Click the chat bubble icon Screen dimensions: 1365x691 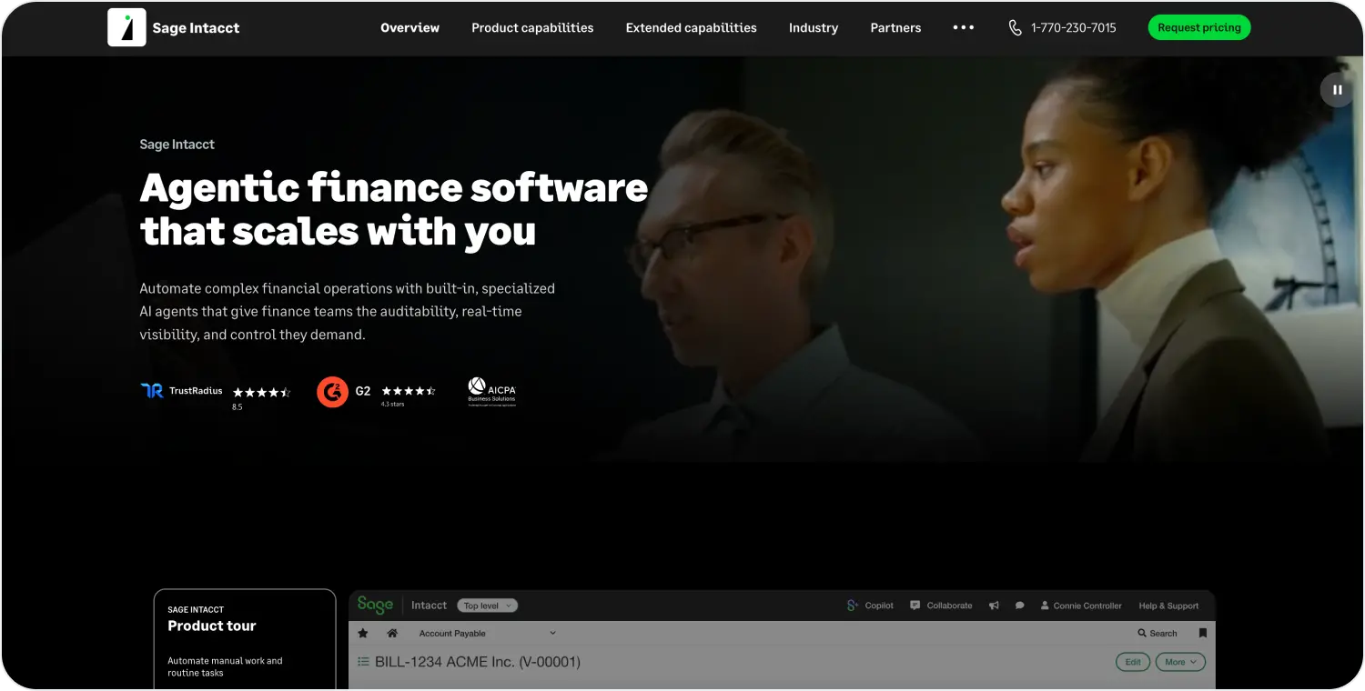[1020, 606]
